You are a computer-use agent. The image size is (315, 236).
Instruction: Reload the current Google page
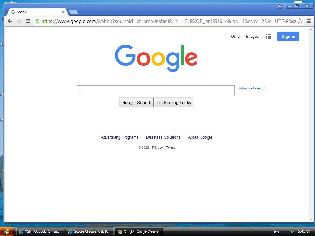pos(28,21)
